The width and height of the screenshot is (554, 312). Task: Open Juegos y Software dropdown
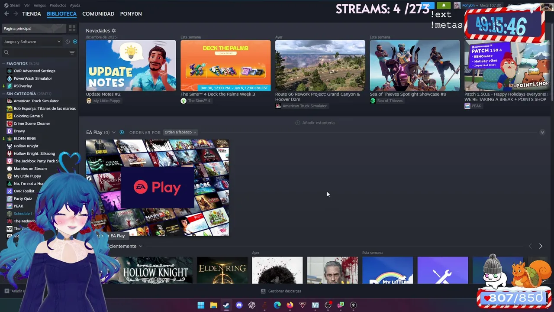coord(32,42)
